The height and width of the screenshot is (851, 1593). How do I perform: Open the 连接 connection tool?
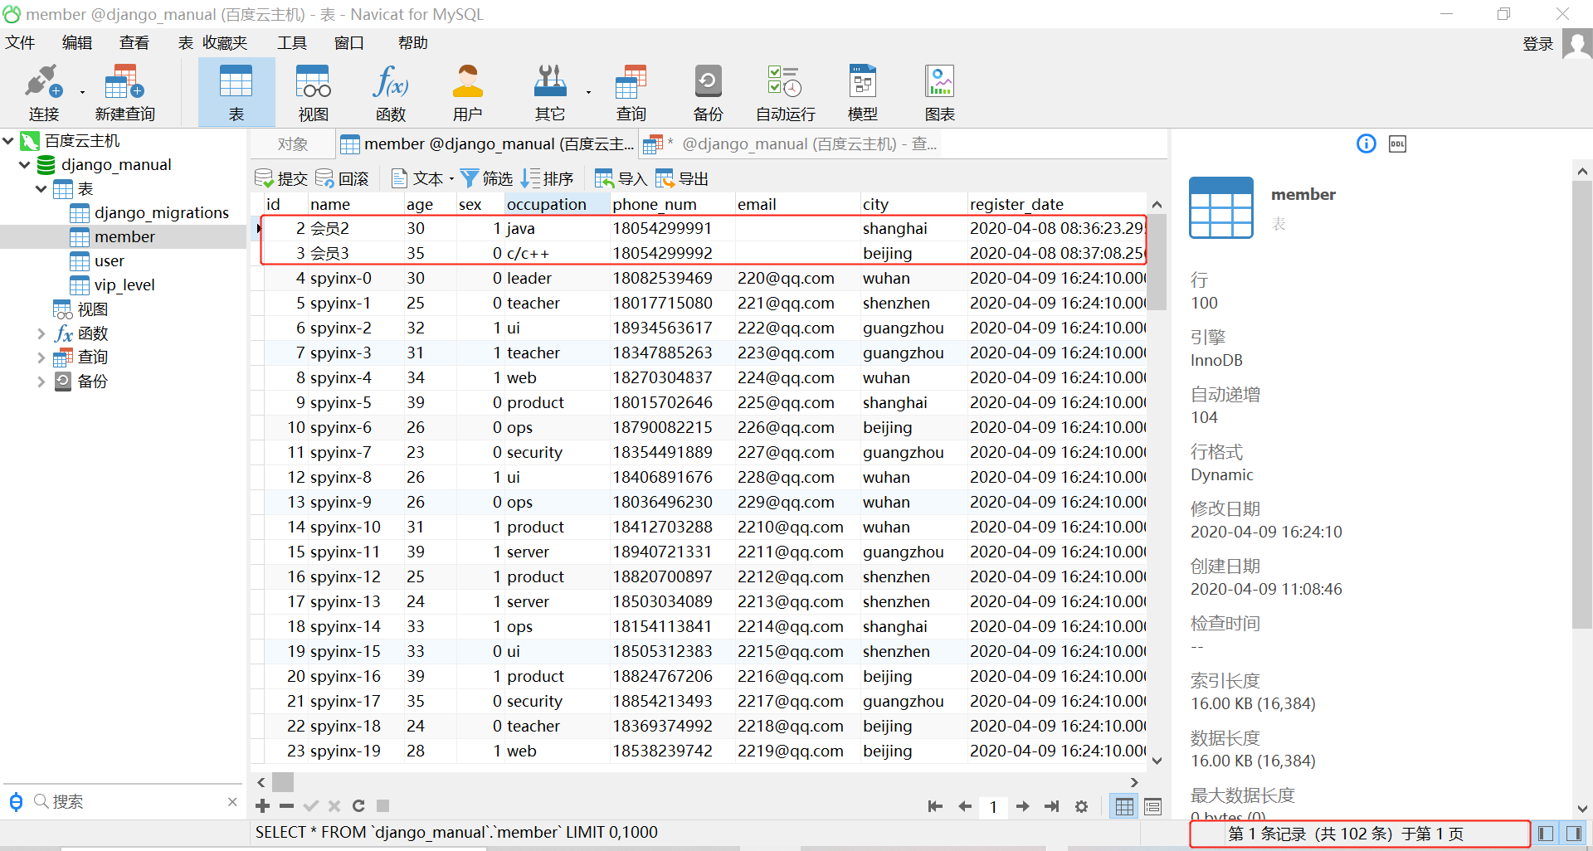tap(43, 92)
